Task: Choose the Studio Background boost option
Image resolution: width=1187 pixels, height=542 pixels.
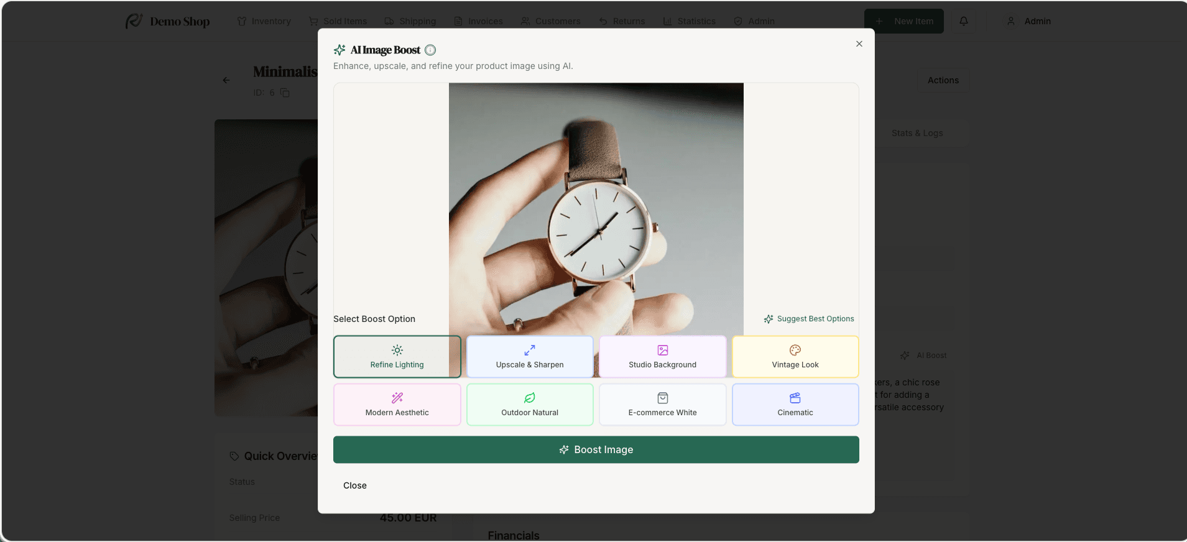Action: coord(663,357)
